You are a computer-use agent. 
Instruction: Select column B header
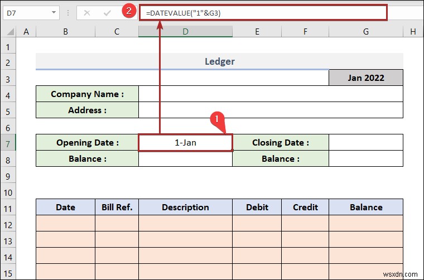(65, 32)
